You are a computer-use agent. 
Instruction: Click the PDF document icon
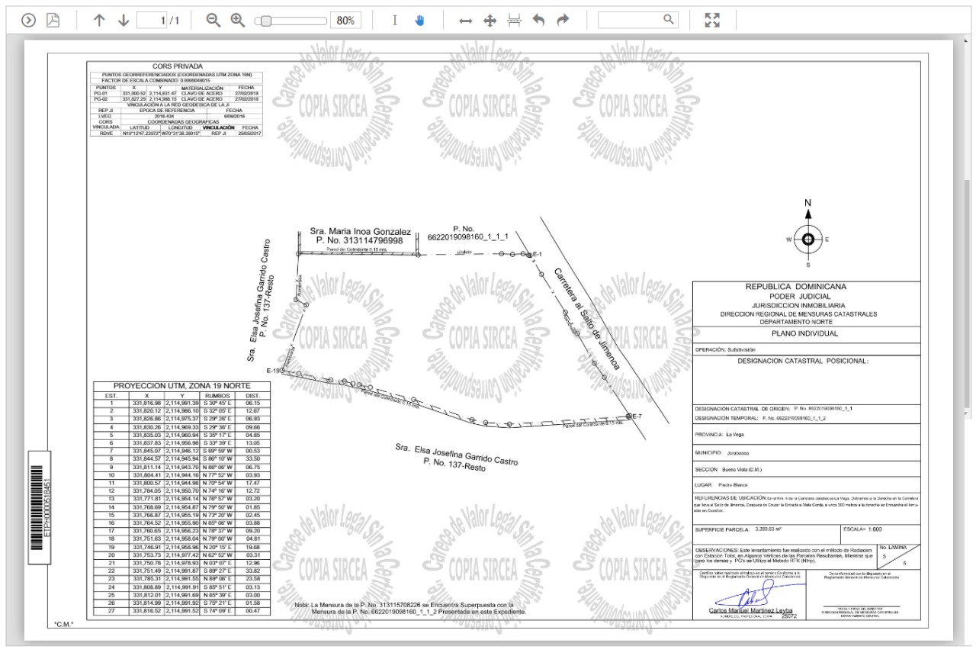[53, 21]
